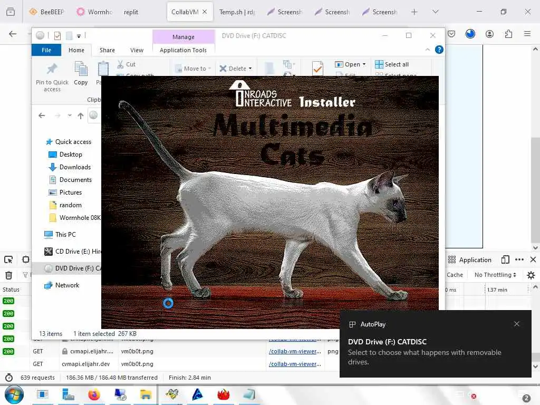Click the /collab-vm-viewer link in the last row

(295, 364)
